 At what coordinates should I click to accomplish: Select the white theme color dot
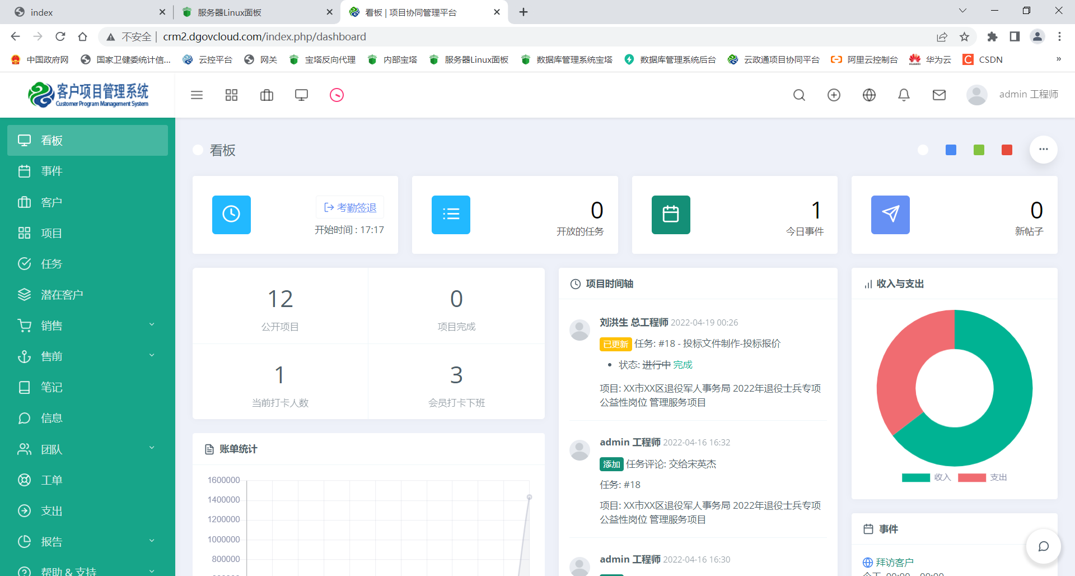click(x=923, y=150)
